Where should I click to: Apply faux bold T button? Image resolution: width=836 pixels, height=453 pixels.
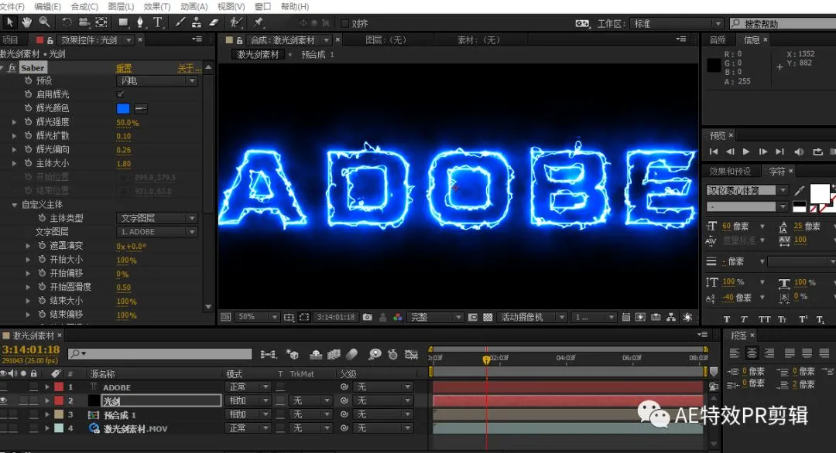pos(727,318)
